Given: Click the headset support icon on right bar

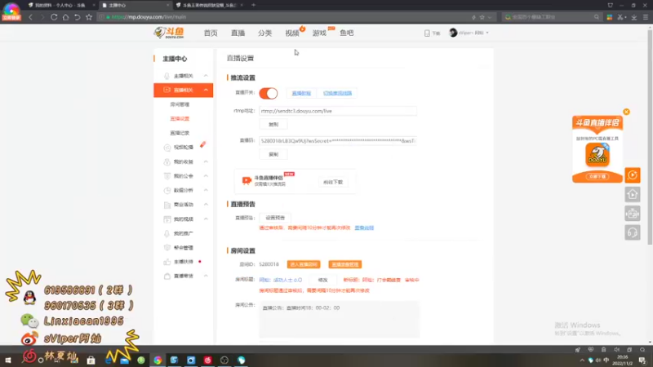Looking at the screenshot, I should click(632, 232).
